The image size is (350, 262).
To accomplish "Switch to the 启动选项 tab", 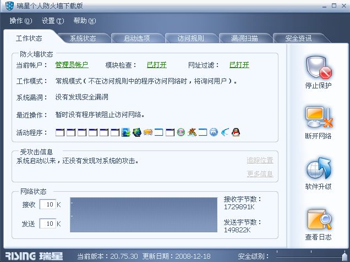I will click(x=137, y=38).
